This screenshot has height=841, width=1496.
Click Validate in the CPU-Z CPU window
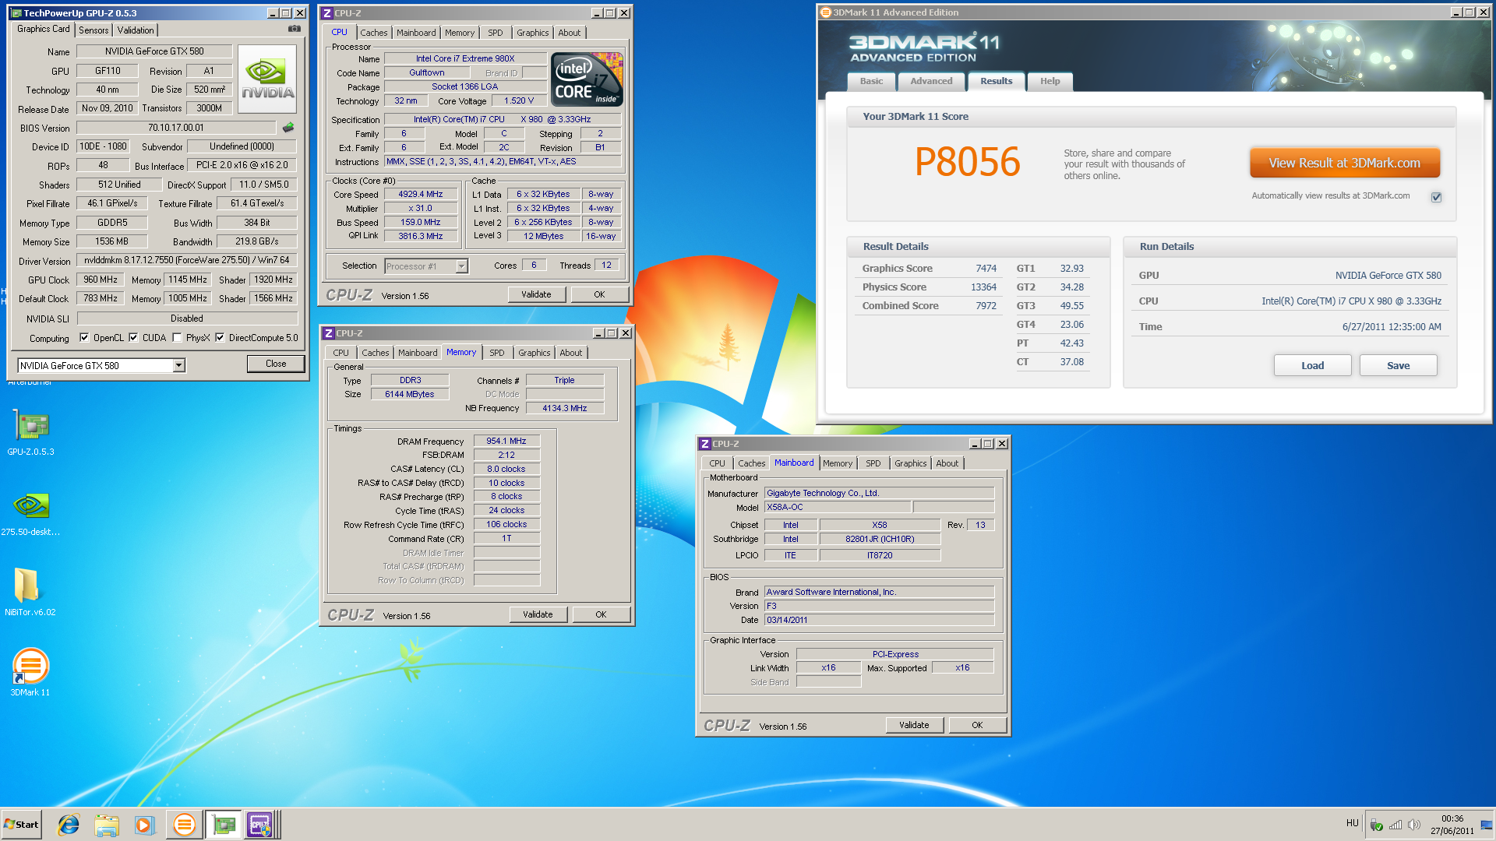point(536,294)
